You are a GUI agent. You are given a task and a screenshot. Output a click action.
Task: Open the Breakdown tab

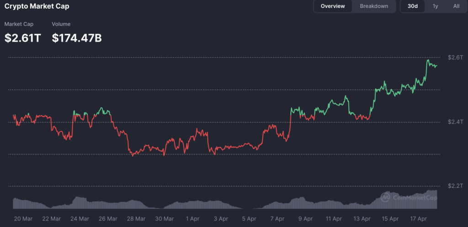374,6
